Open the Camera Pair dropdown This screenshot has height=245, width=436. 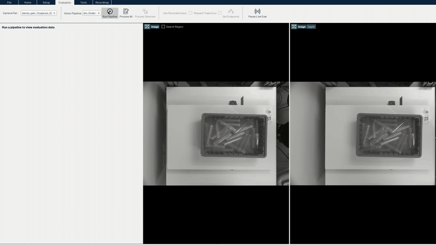pos(39,13)
